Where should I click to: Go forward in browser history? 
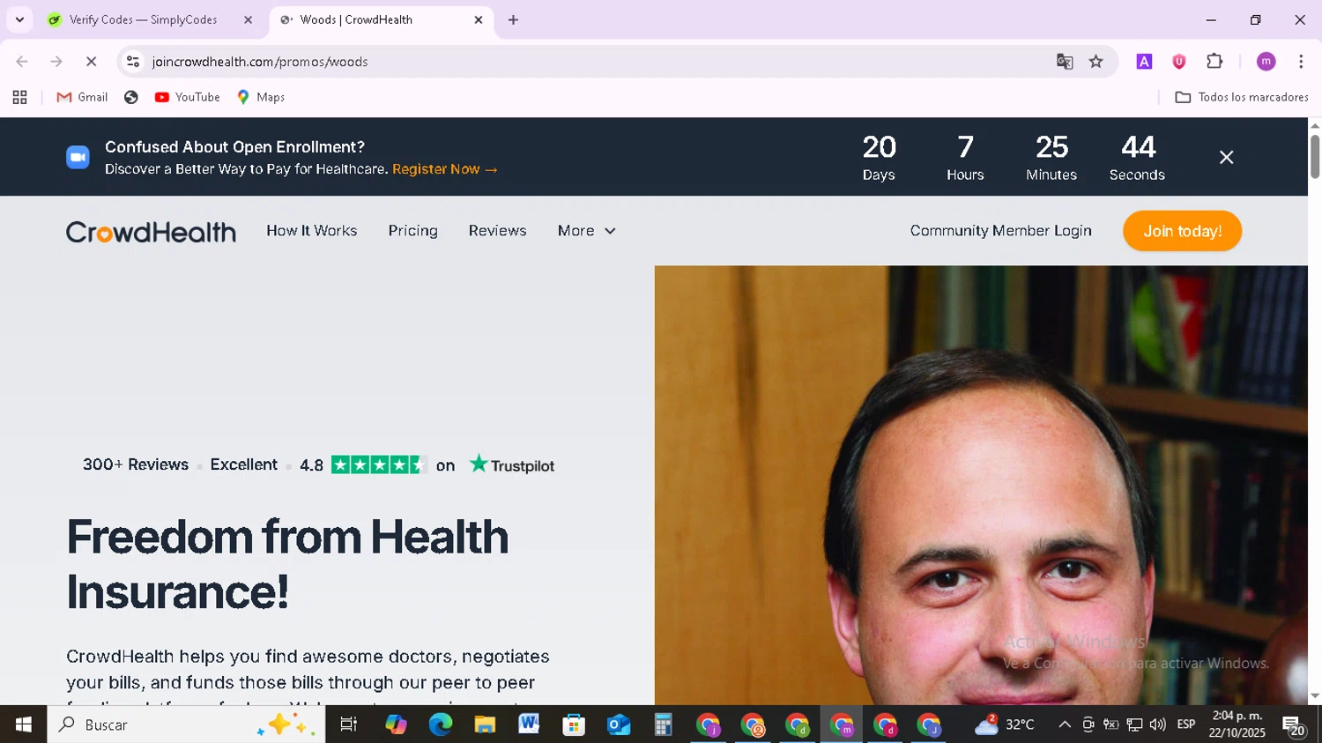tap(56, 62)
